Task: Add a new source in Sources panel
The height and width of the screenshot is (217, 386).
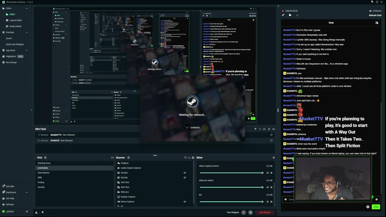Action: tap(128, 158)
